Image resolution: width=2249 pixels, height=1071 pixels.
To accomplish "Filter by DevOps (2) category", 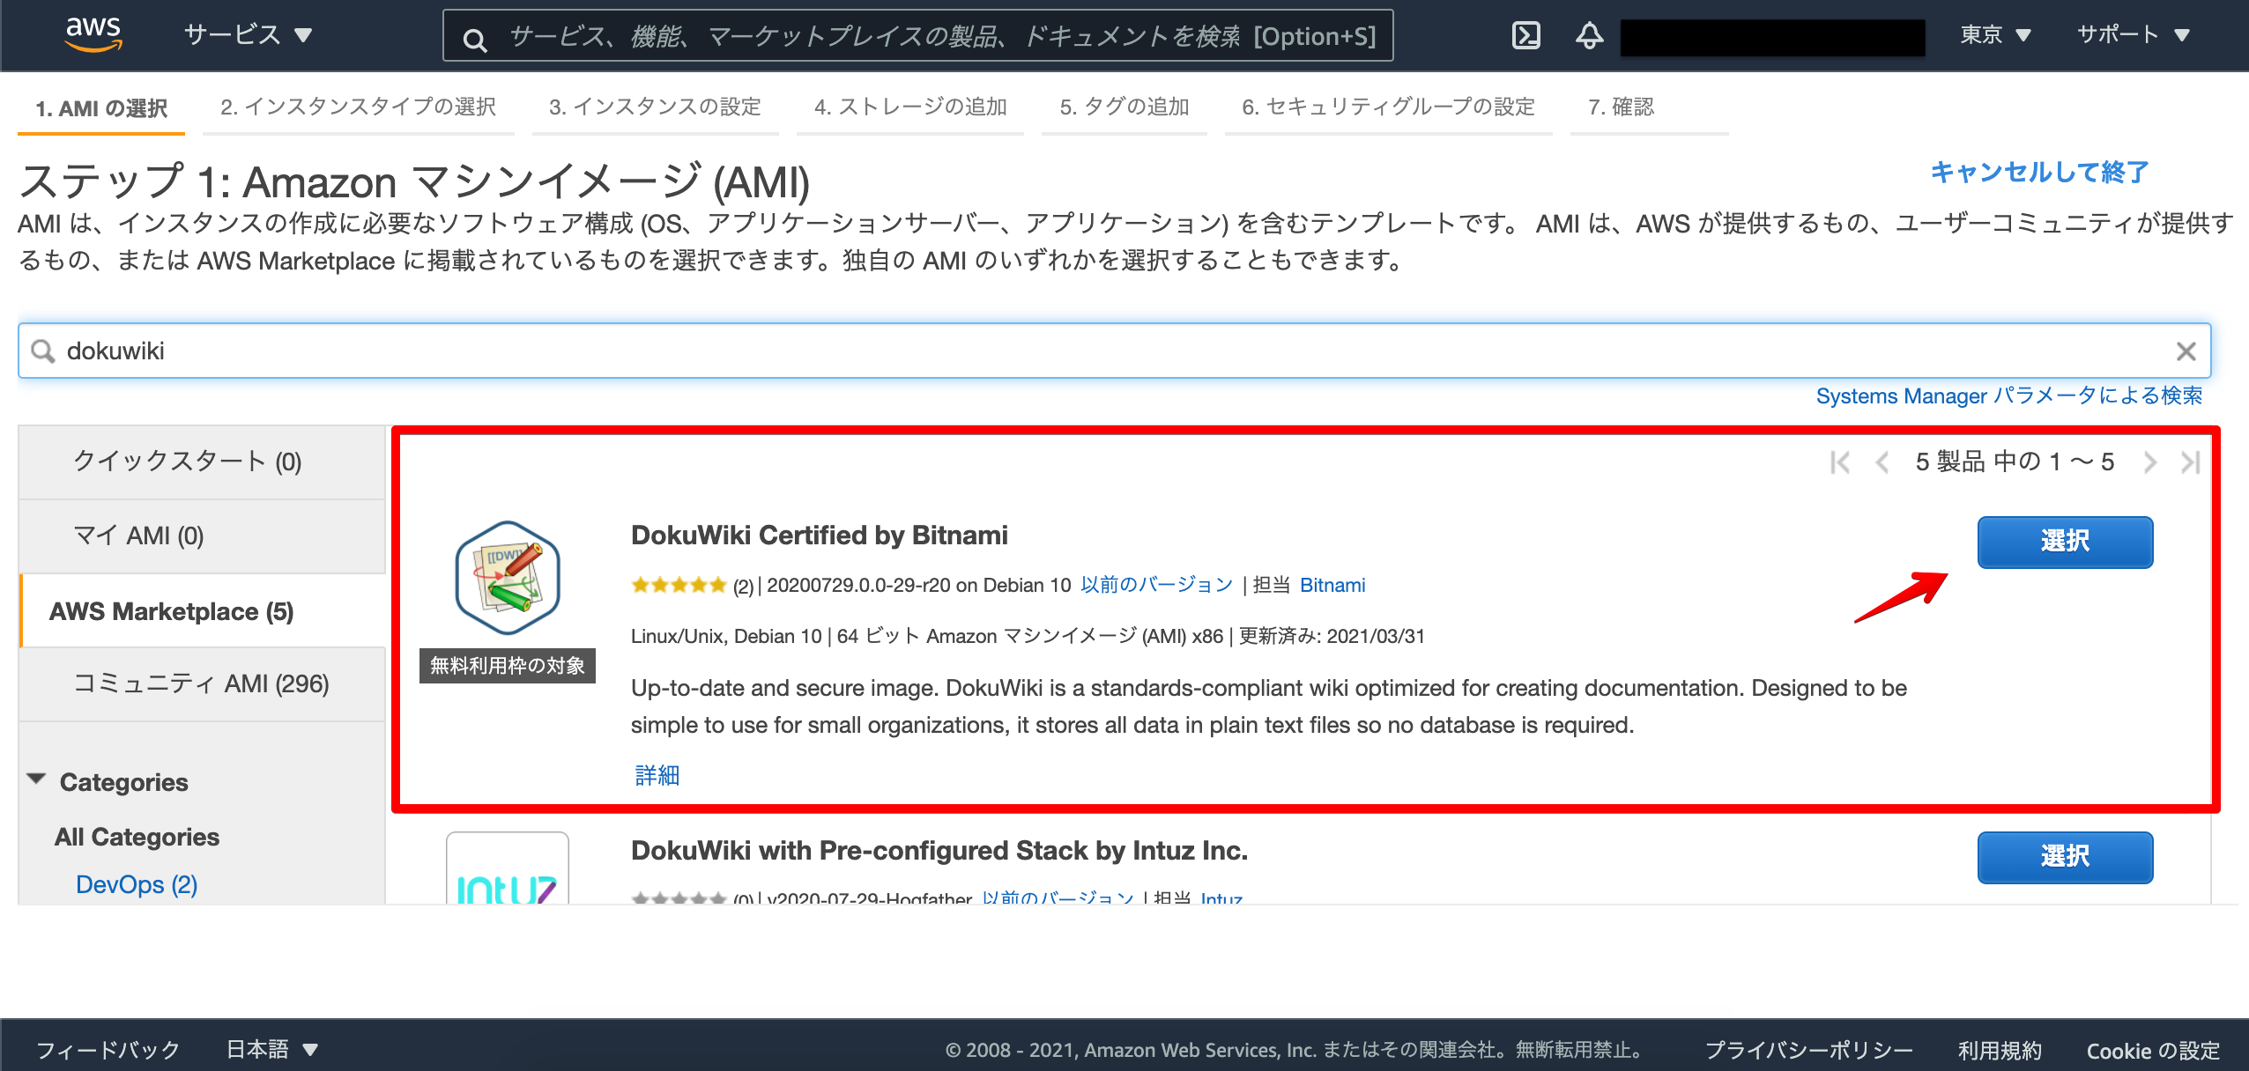I will coord(137,884).
